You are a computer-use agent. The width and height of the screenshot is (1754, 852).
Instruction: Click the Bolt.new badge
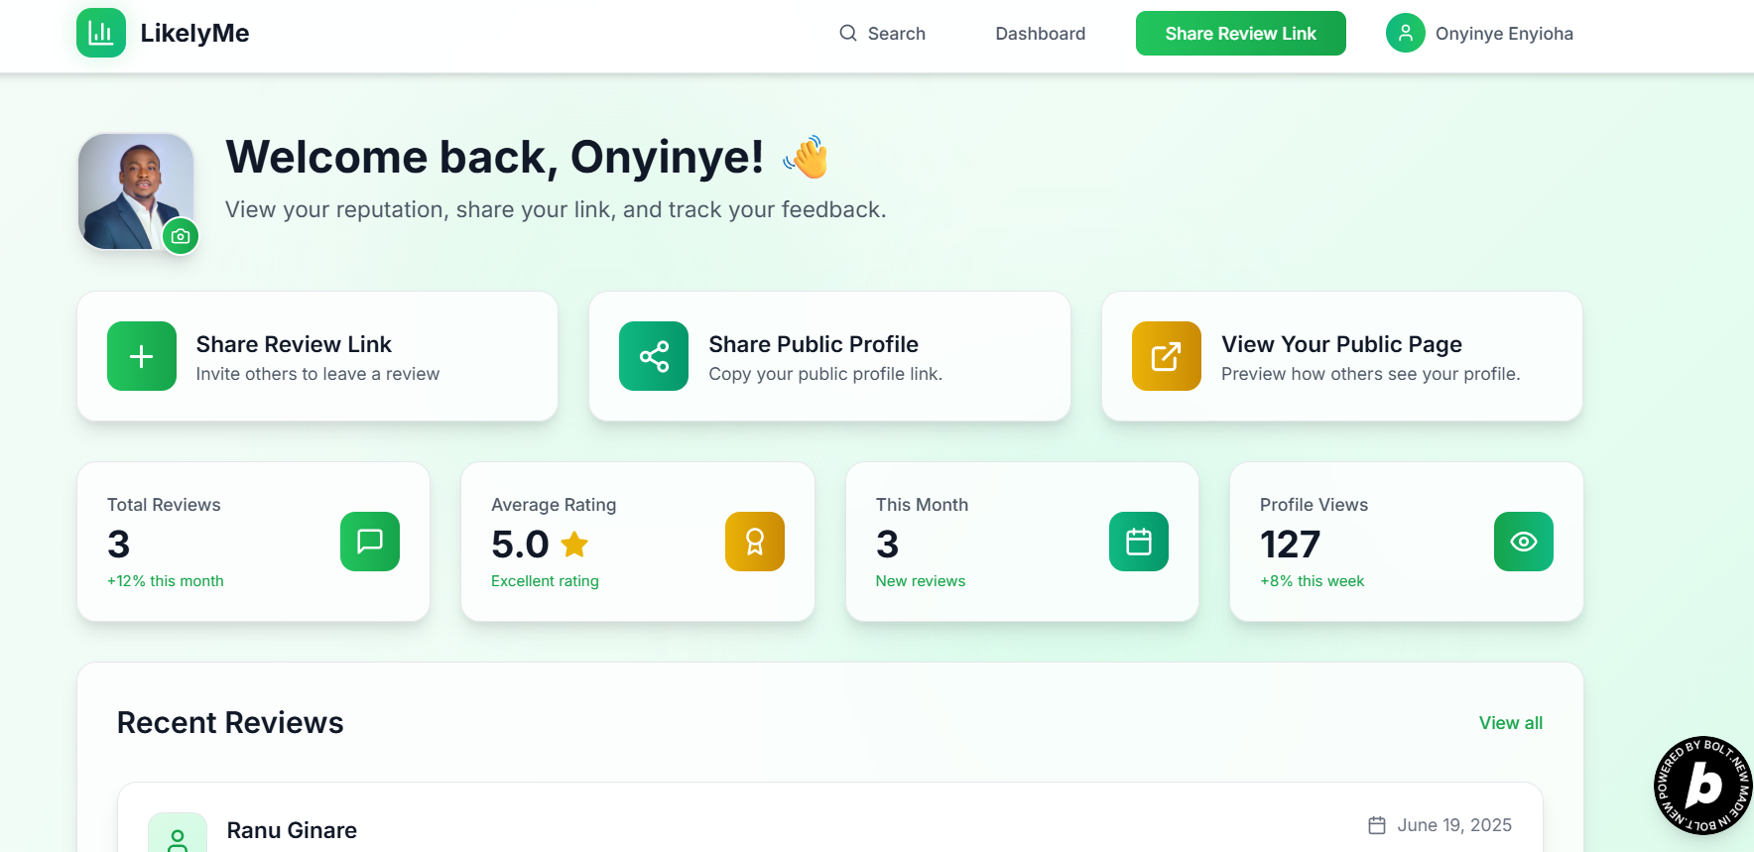click(1702, 786)
